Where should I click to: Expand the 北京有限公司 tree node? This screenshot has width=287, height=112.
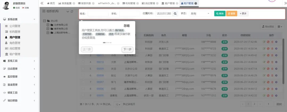point(48,25)
